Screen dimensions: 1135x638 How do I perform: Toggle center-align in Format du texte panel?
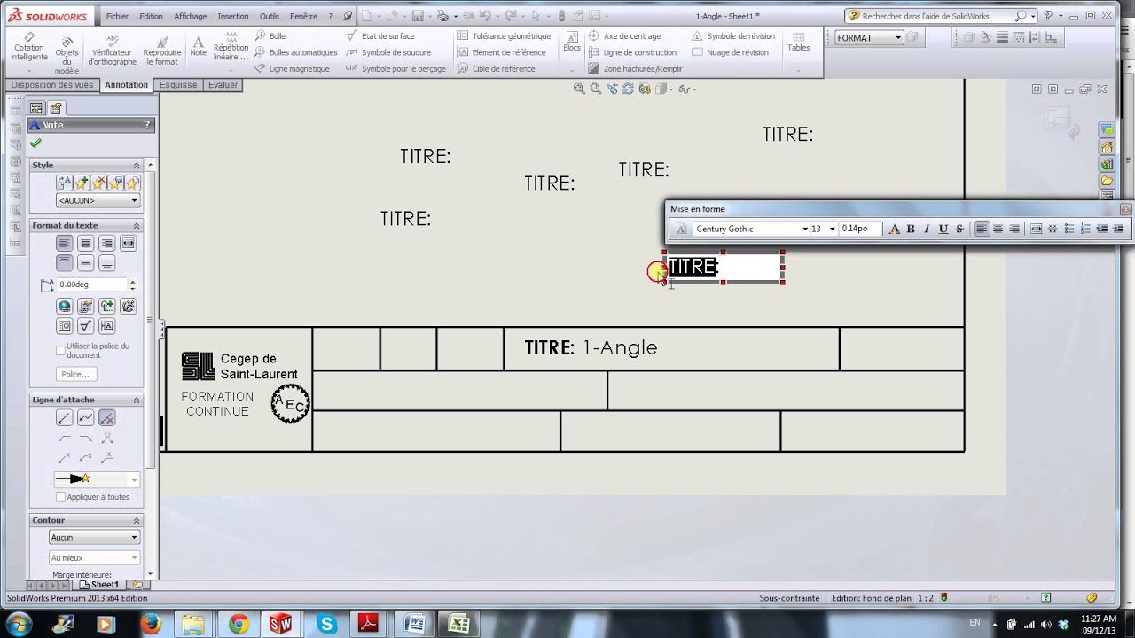(86, 243)
